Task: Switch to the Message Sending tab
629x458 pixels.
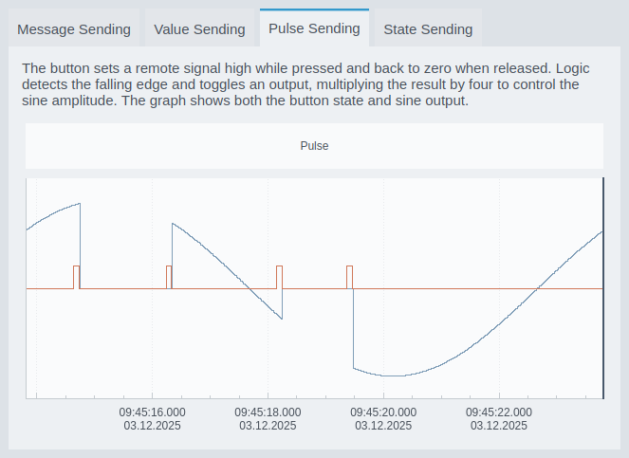Action: pos(74,28)
